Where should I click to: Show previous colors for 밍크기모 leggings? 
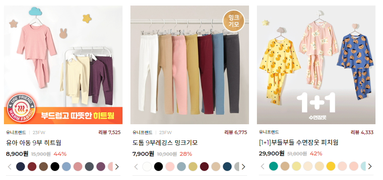[136, 167]
